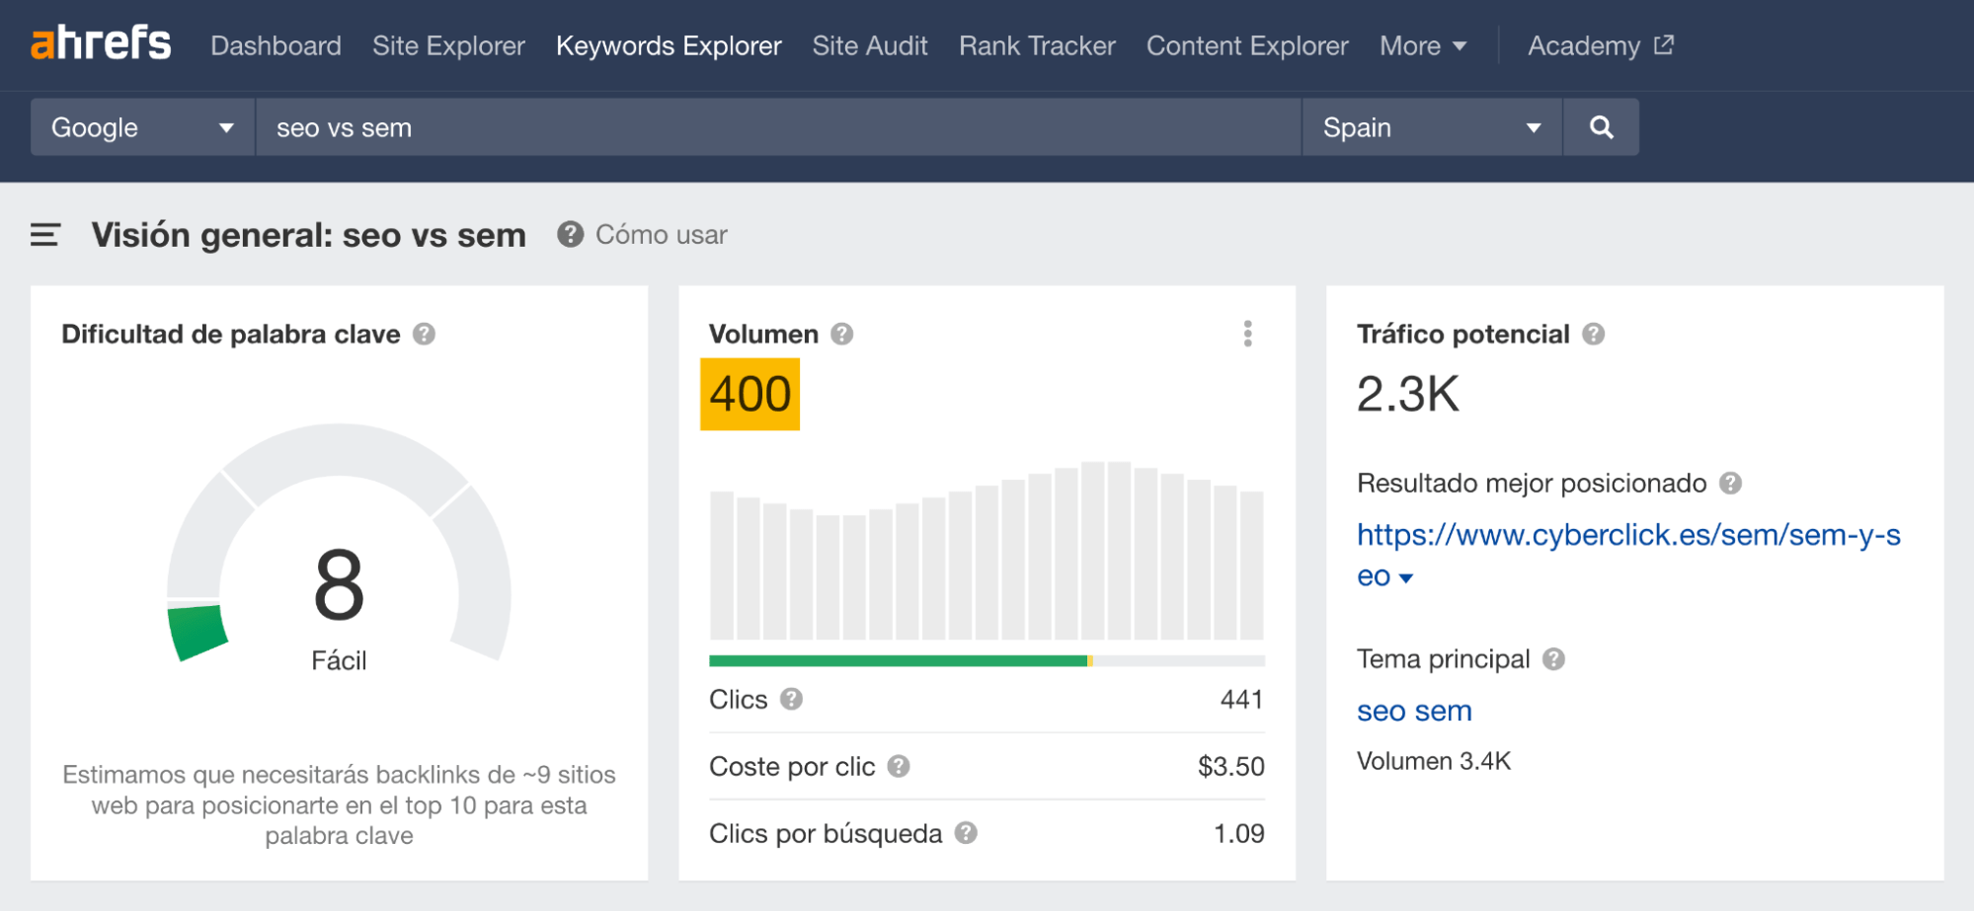This screenshot has height=912, width=1974.
Task: Click the help icon next to Dificultad de palabra clave
Action: click(425, 334)
